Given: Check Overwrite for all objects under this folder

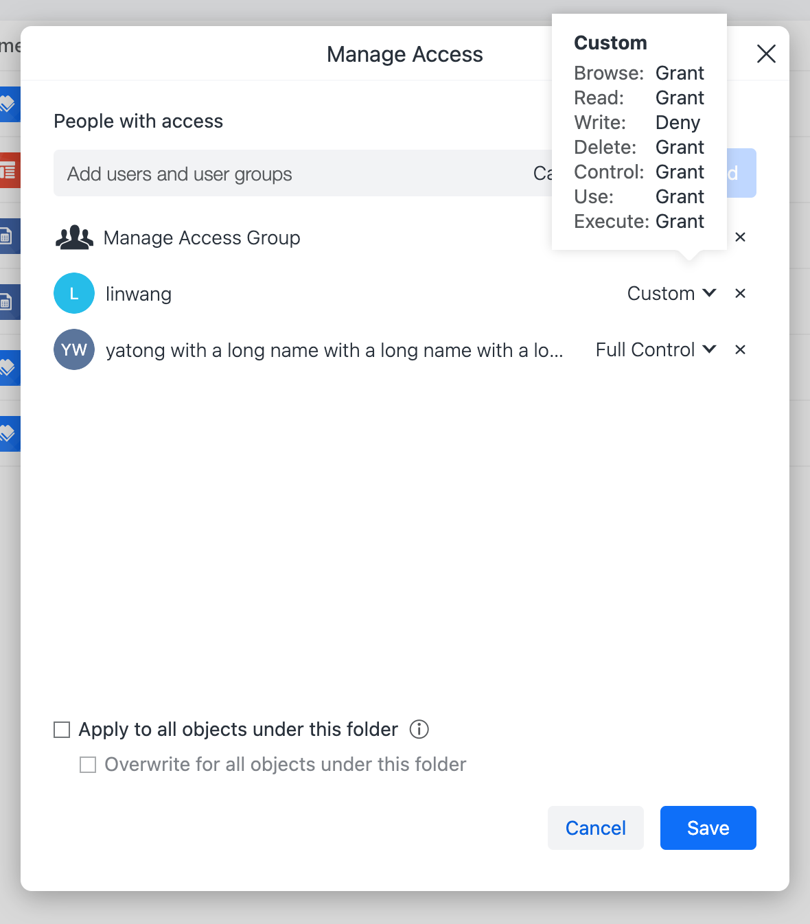Looking at the screenshot, I should pyautogui.click(x=88, y=765).
